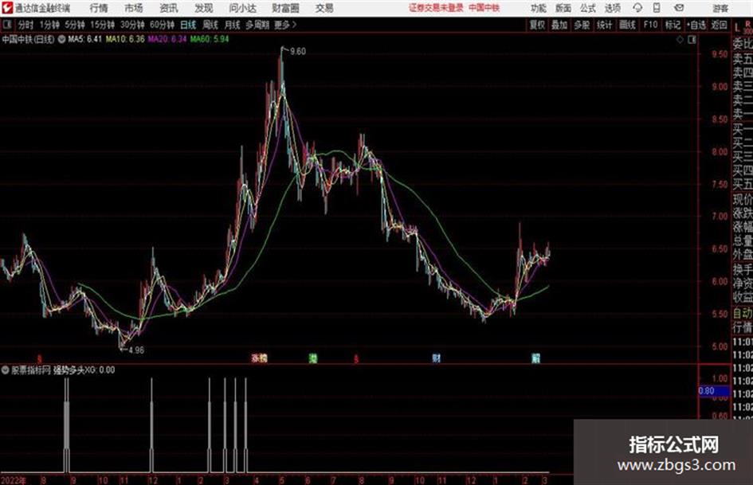Click the 自选 add-to-watchlist button
This screenshot has width=753, height=485.
696,25
